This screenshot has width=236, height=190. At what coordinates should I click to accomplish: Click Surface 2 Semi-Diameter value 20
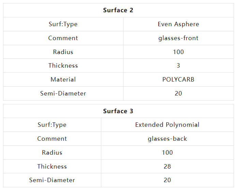(178, 93)
